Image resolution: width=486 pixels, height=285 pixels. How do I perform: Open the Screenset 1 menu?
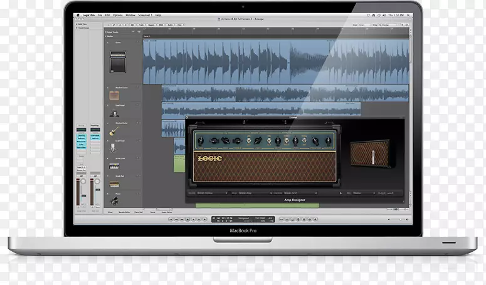click(x=145, y=14)
